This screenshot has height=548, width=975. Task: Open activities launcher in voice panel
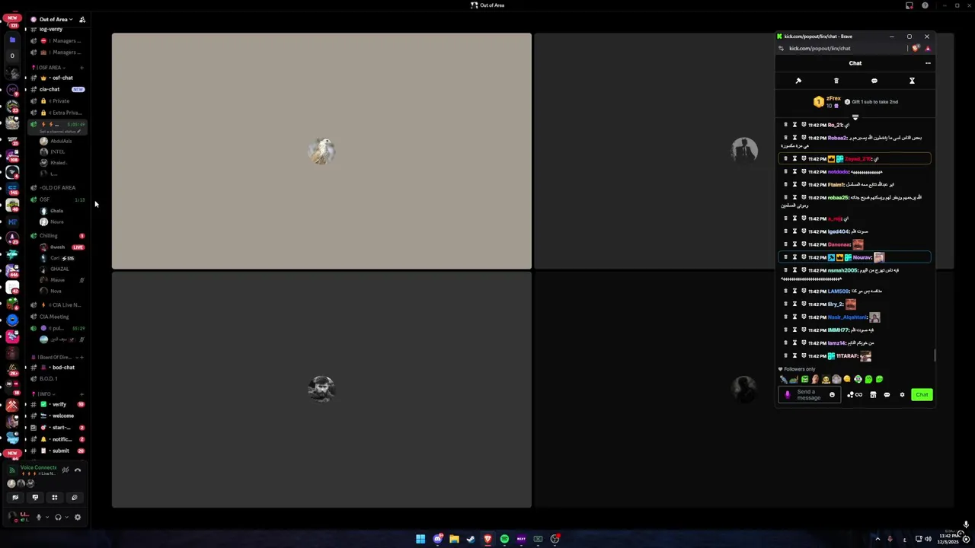pyautogui.click(x=54, y=498)
